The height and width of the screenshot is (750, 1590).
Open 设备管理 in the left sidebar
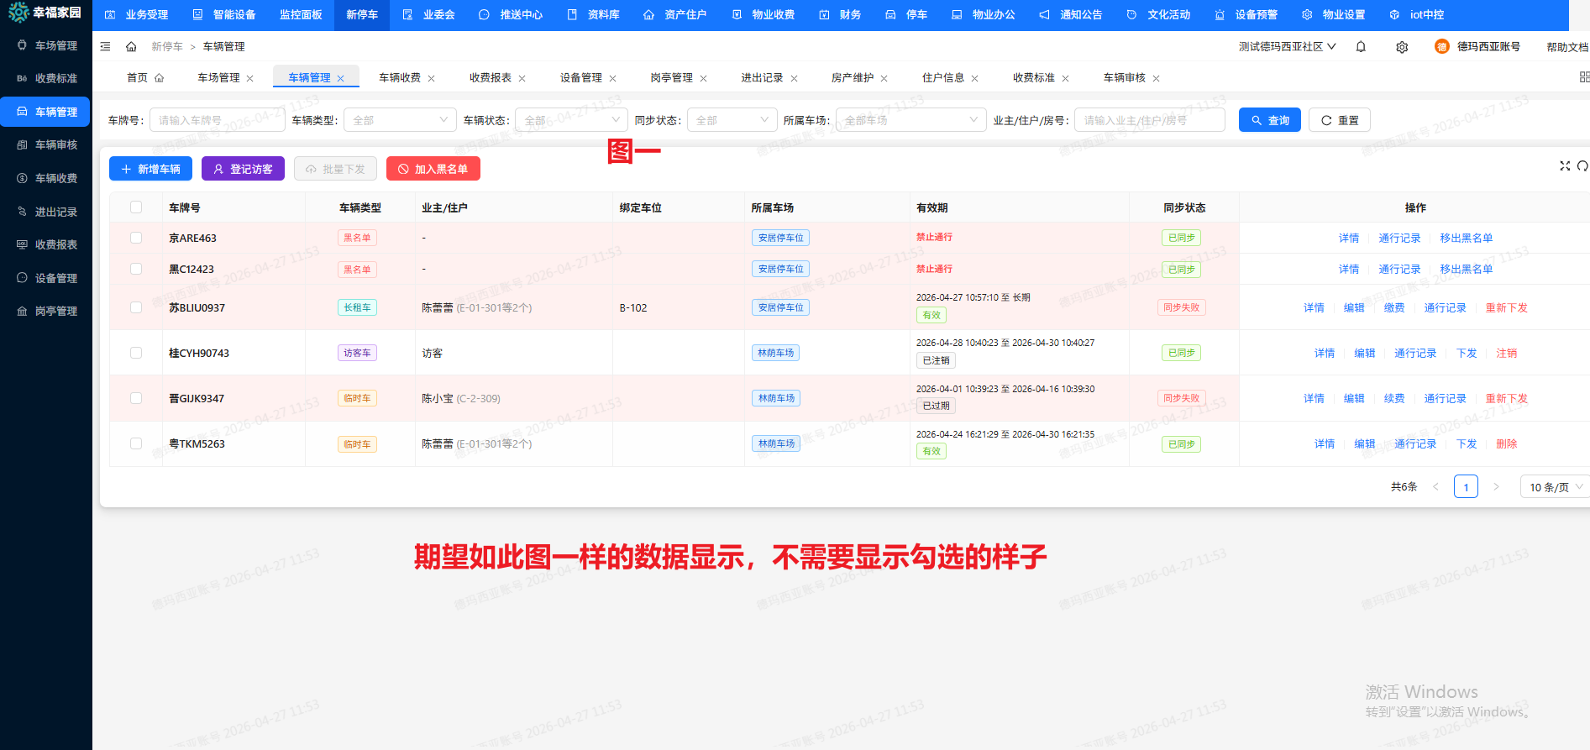pyautogui.click(x=55, y=279)
